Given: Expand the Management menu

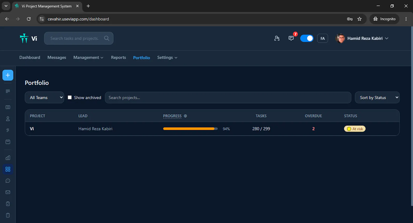Looking at the screenshot, I should point(88,57).
